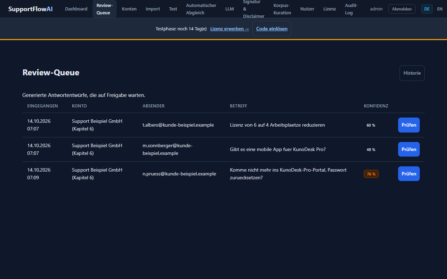447x279 pixels.
Task: Click the admin username label
Action: tap(376, 9)
